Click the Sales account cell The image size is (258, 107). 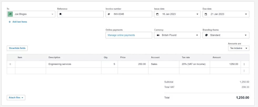(164, 64)
